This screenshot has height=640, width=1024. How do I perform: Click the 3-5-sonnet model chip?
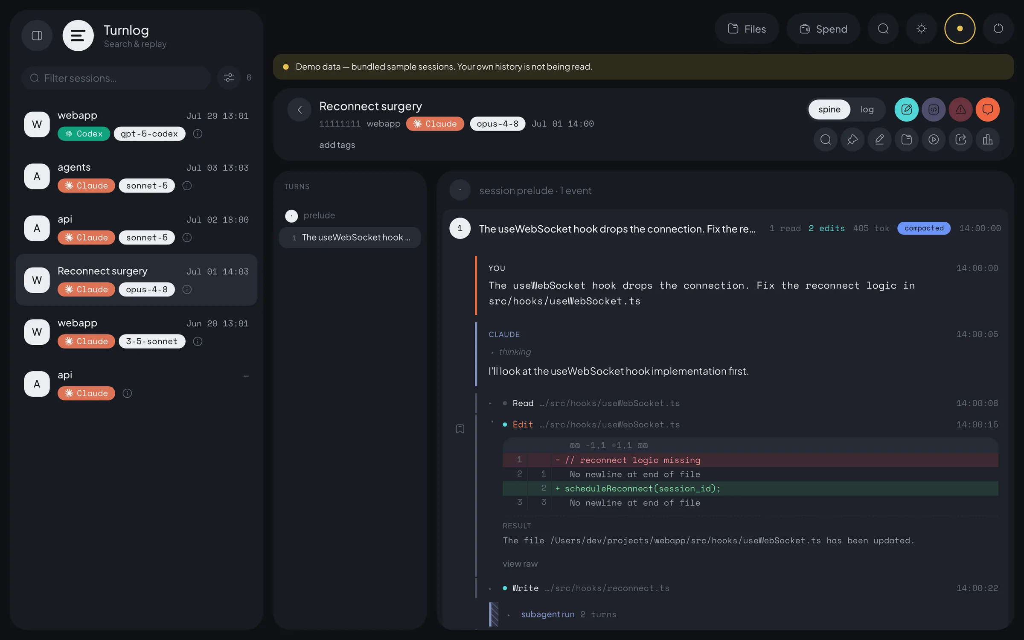pyautogui.click(x=152, y=341)
